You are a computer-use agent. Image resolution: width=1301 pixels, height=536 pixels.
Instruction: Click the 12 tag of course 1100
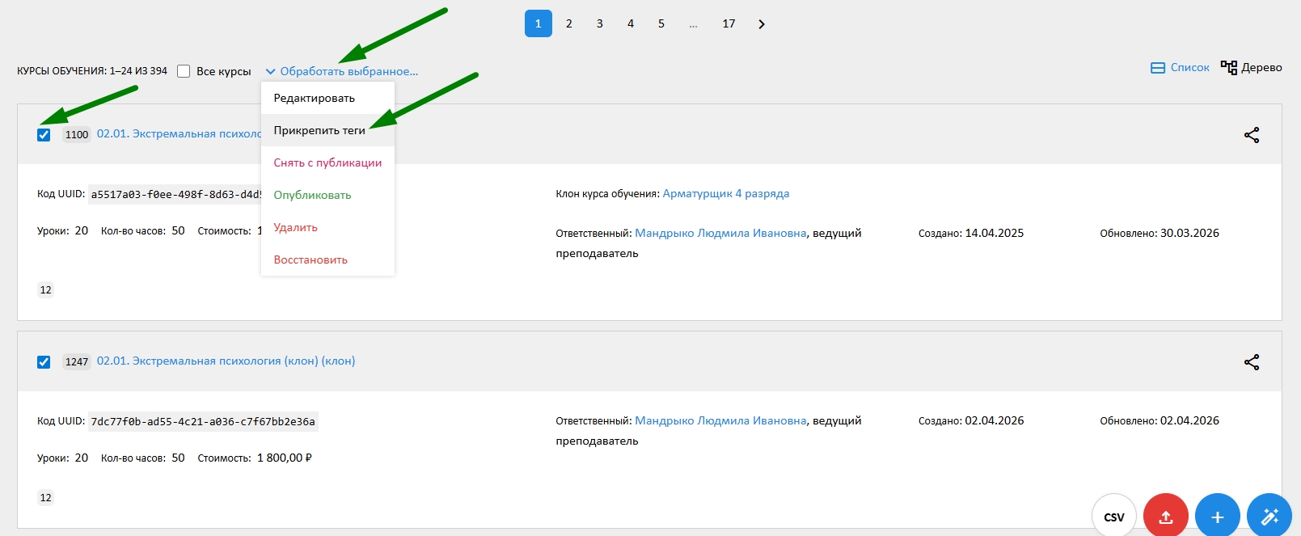[x=45, y=289]
